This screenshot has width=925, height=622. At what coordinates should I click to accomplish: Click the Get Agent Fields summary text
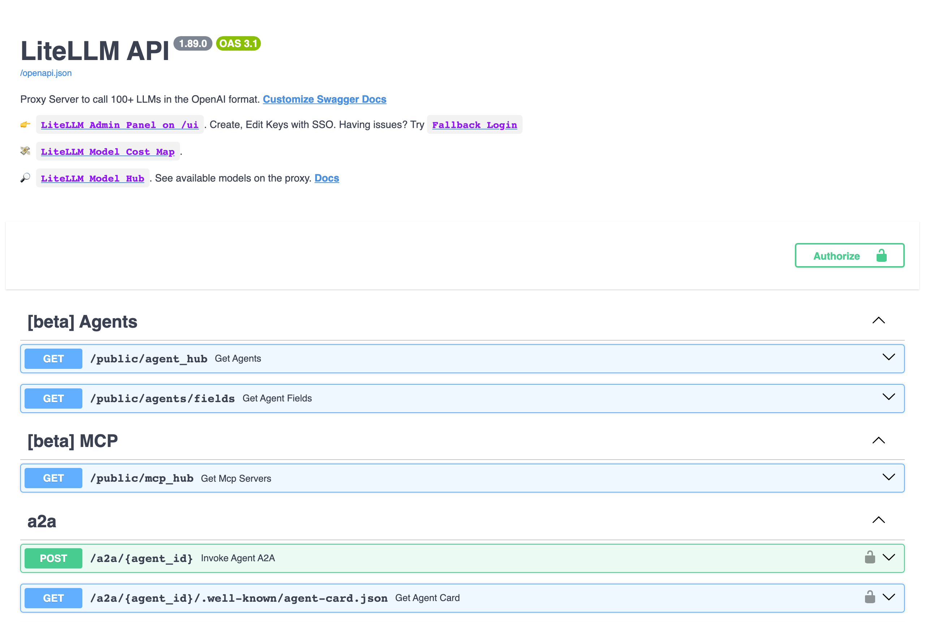[x=277, y=398]
